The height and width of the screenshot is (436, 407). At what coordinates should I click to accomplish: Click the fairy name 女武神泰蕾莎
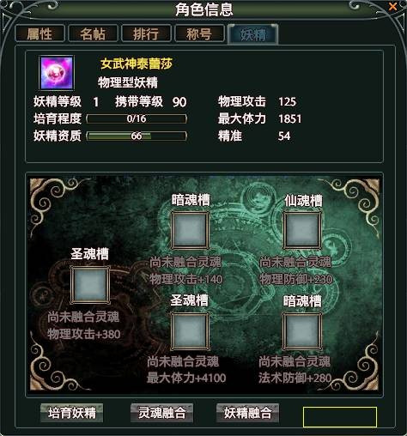pyautogui.click(x=137, y=64)
